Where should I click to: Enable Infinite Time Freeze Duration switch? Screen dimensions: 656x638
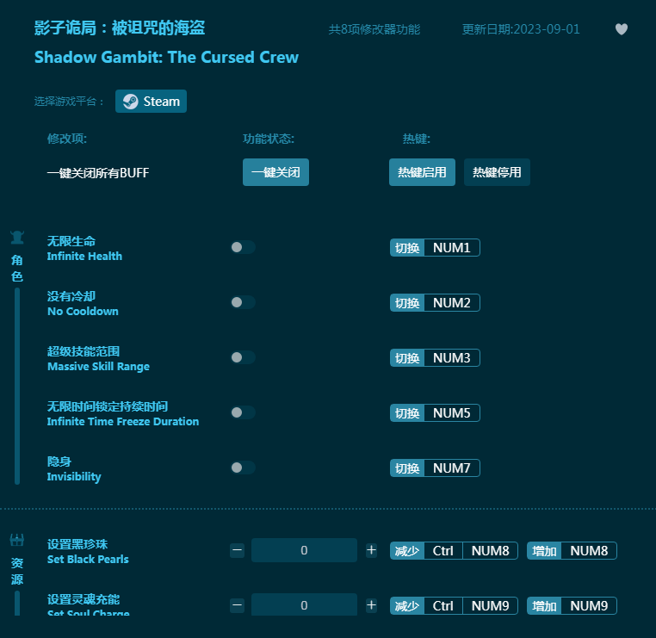[243, 412]
